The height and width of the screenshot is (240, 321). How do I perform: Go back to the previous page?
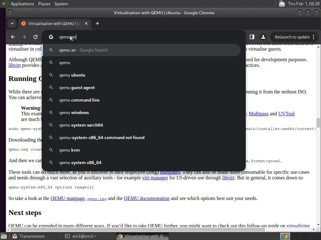(13, 37)
